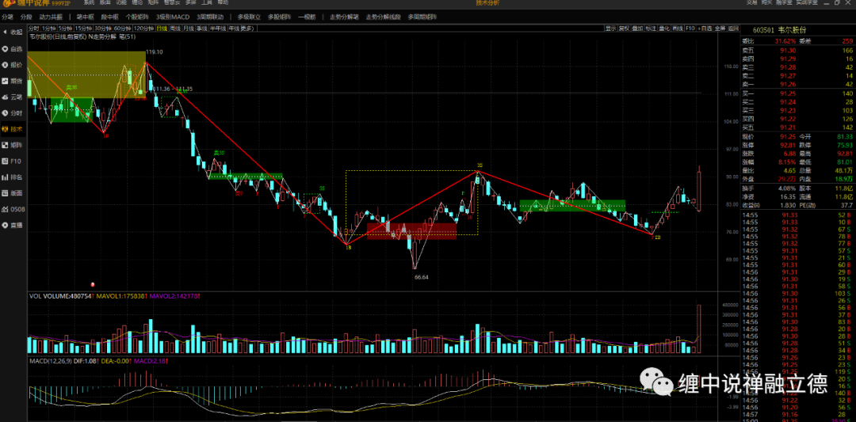The height and width of the screenshot is (422, 856).
Task: Open the 复权 adjustment option
Action: [624, 29]
